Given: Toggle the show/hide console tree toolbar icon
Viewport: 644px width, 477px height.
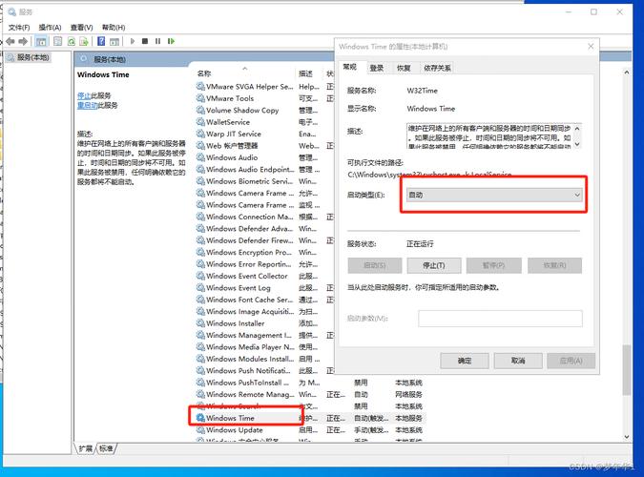Looking at the screenshot, I should coord(41,41).
